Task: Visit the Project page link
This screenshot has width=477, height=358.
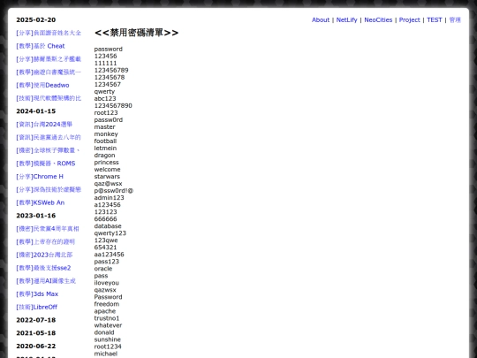Action: point(410,19)
